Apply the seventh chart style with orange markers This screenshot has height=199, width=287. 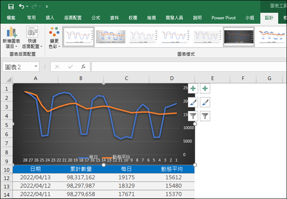click(271, 37)
